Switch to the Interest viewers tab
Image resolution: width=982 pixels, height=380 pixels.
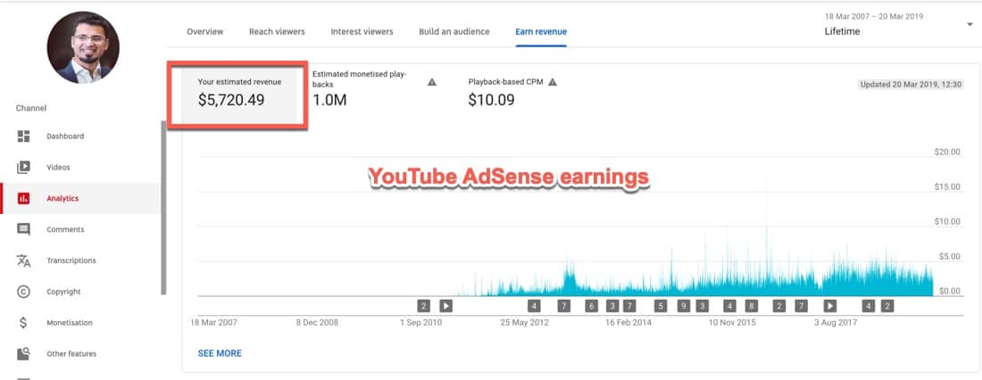(x=362, y=31)
